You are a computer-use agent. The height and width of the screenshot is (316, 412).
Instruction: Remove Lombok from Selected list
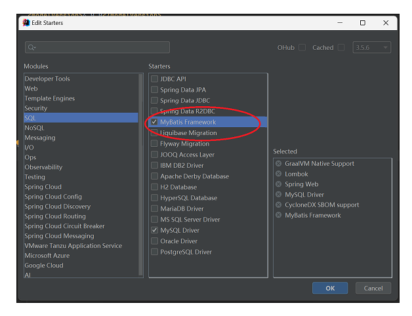pyautogui.click(x=279, y=174)
